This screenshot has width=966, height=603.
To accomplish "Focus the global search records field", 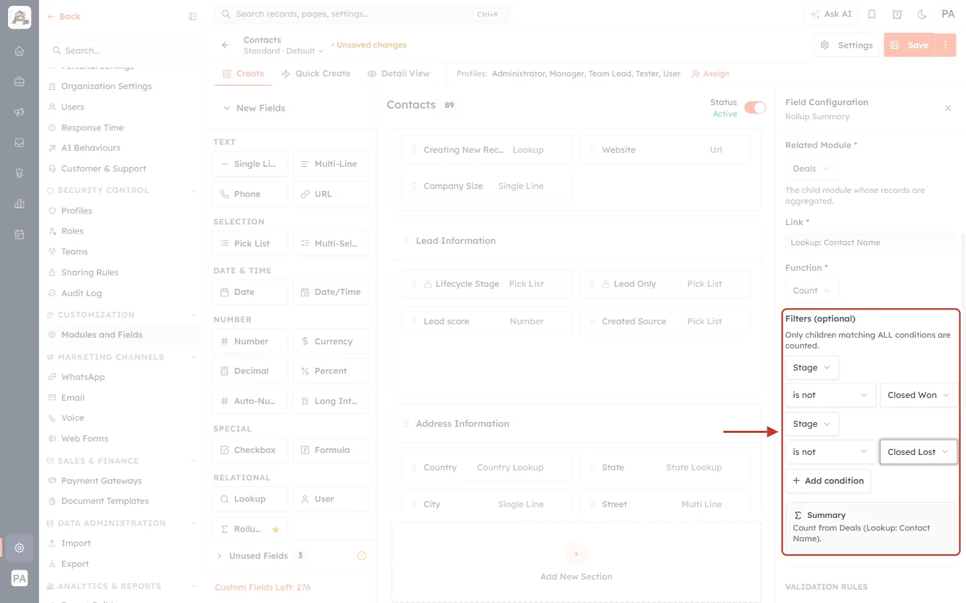I will 362,14.
